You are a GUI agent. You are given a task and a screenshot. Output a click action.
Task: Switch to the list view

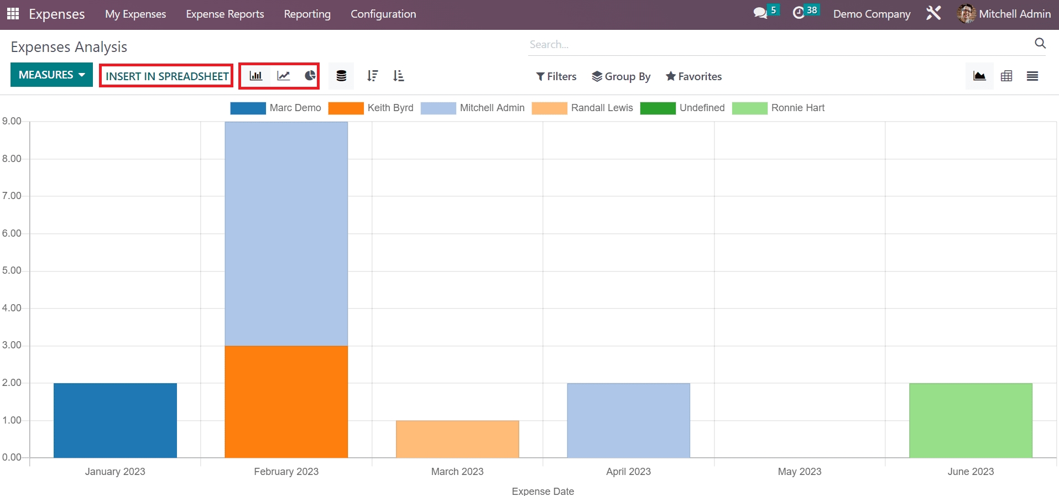pos(1032,76)
